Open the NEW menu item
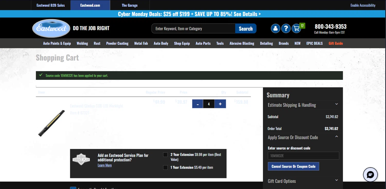This screenshot has width=386, height=189. point(297,43)
